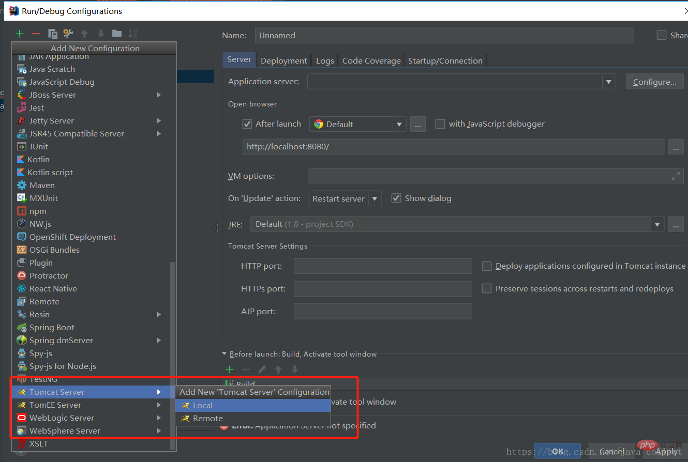Select the OpenShift Deployment icon

(22, 237)
